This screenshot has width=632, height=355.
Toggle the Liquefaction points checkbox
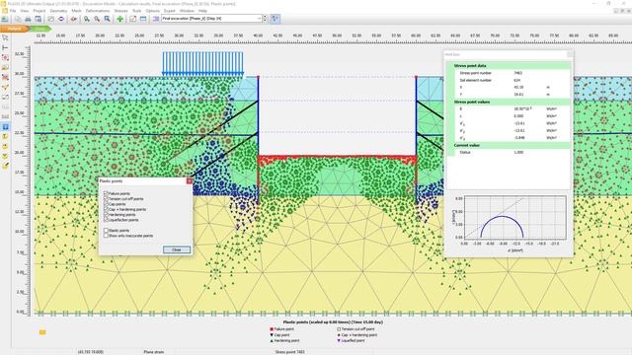(106, 220)
